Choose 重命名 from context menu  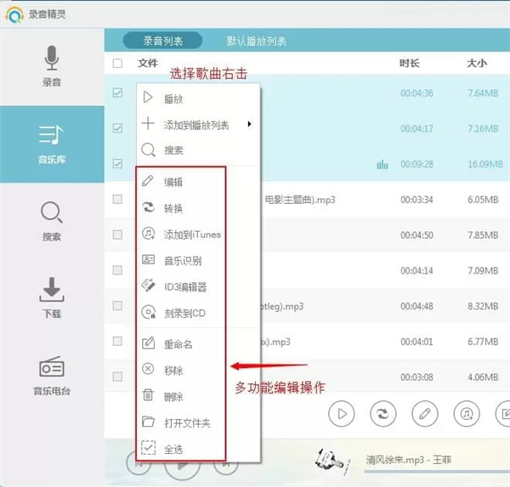[x=198, y=344]
